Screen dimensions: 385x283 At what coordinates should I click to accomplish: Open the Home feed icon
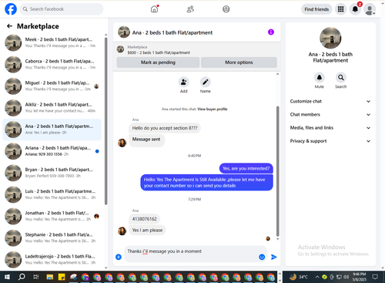coord(154,9)
